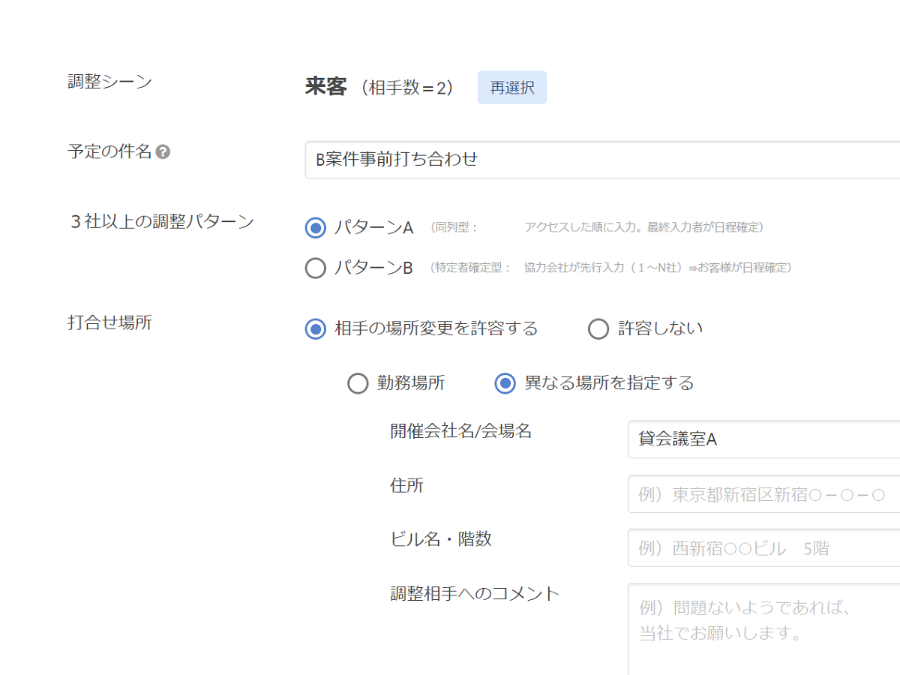Click the 住所 address input field
The width and height of the screenshot is (900, 675).
coord(763,494)
